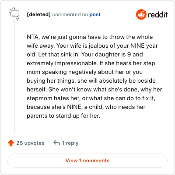Click the black reddit wordmark
175x175 pixels.
[158, 14]
